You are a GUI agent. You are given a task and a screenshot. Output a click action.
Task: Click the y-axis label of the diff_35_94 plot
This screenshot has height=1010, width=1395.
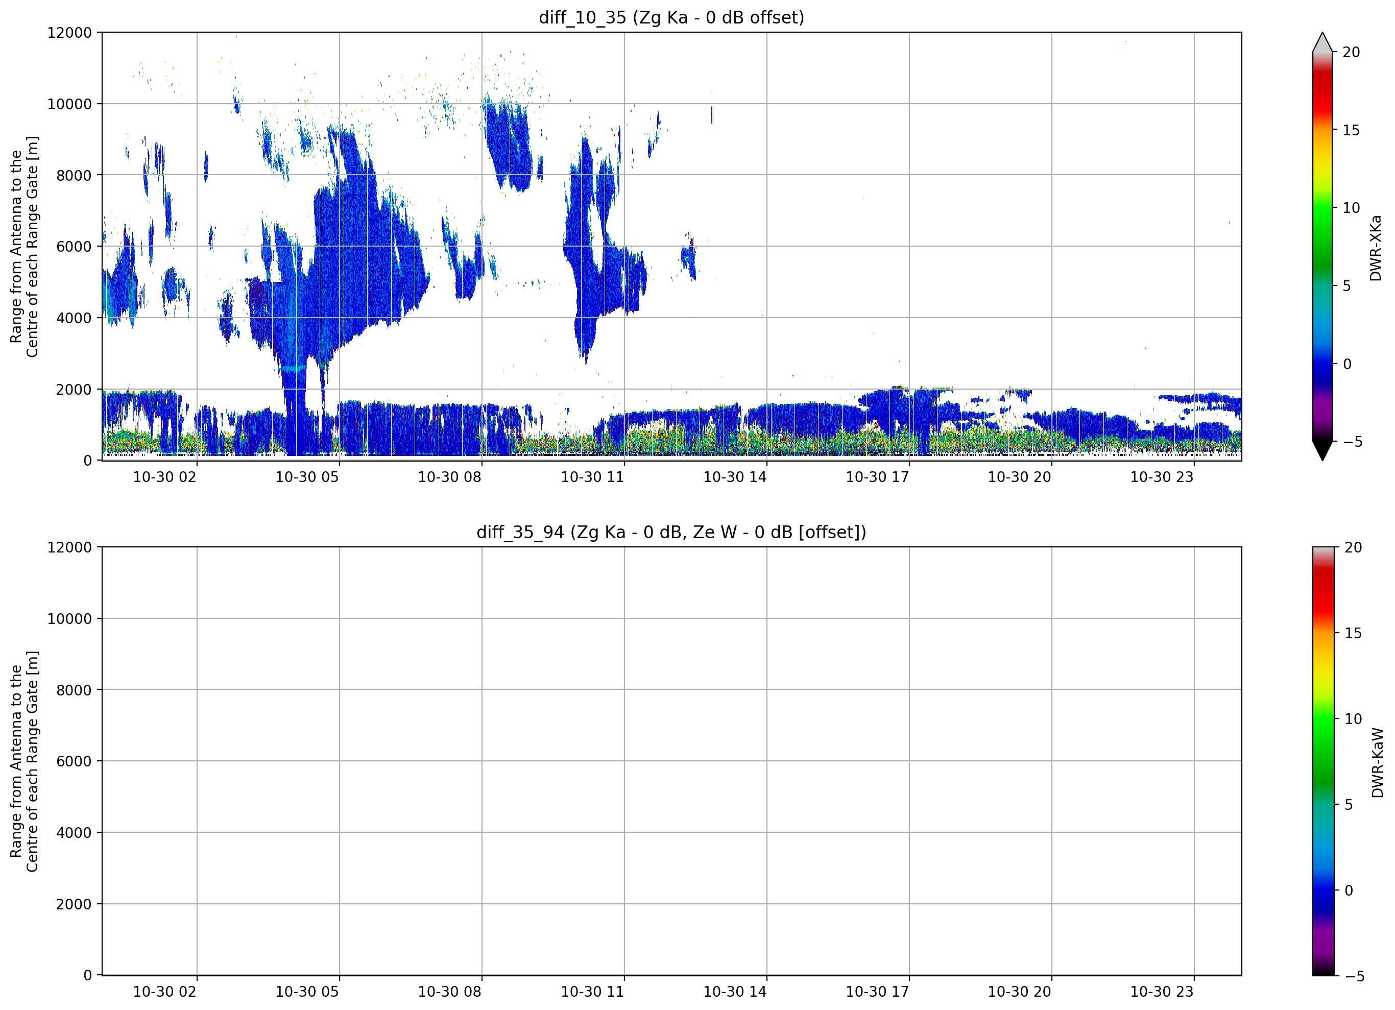point(24,761)
